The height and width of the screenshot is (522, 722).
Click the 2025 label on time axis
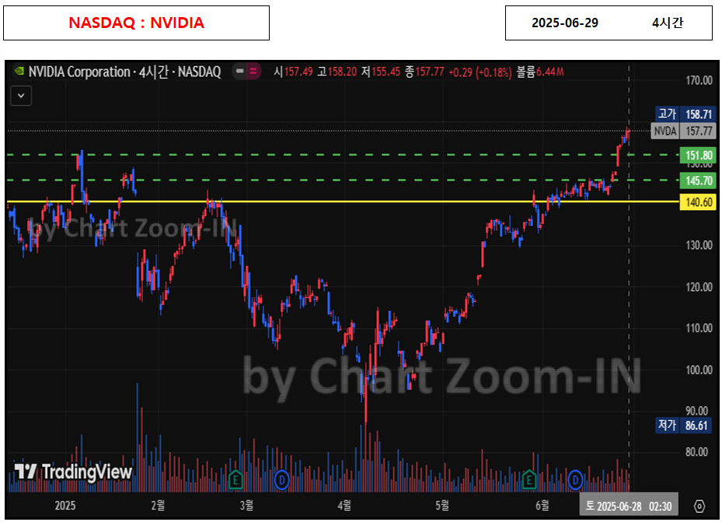point(65,506)
